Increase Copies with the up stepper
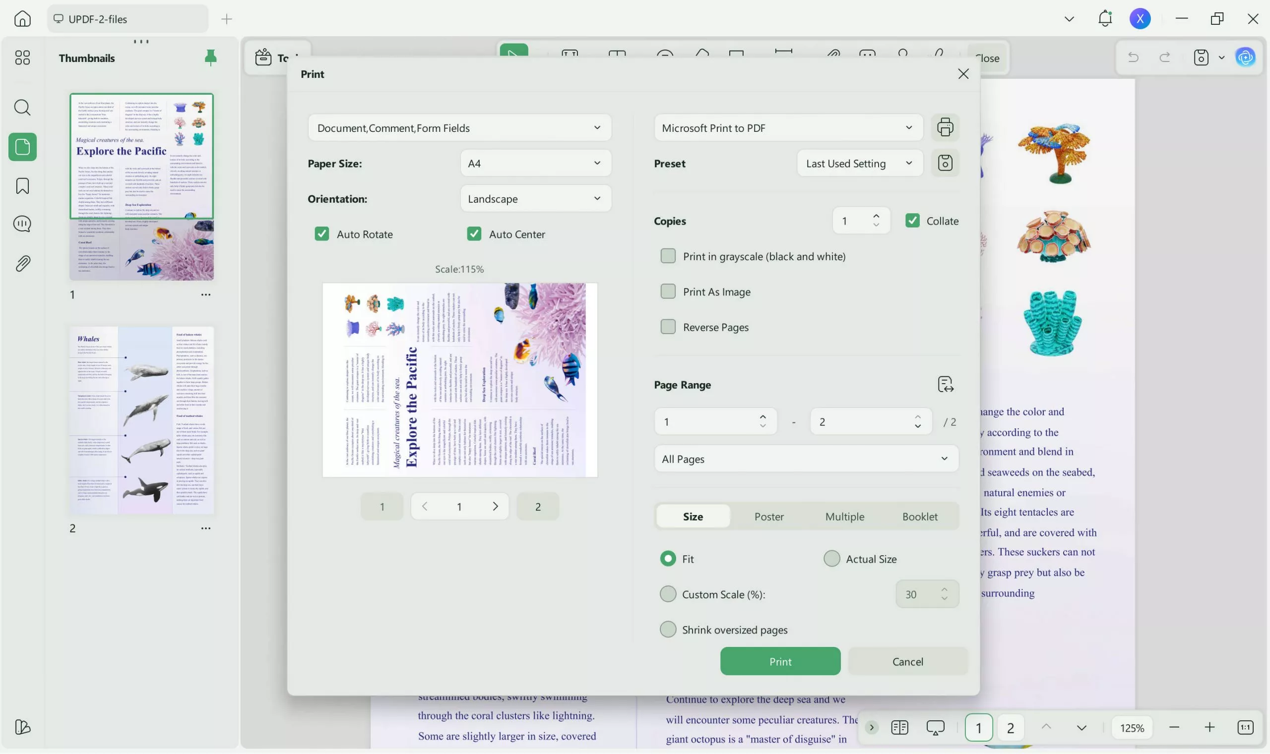1270x754 pixels. click(876, 216)
